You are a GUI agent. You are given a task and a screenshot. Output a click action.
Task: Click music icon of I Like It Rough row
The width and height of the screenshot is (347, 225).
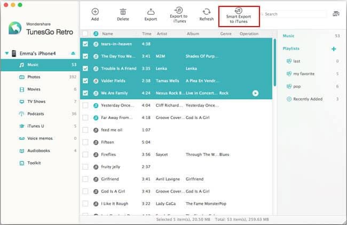(96, 204)
